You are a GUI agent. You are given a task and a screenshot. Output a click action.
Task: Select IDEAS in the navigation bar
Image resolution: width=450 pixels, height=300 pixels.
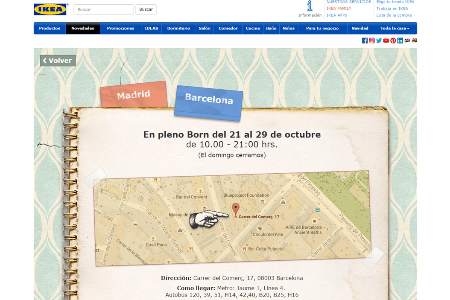click(152, 29)
